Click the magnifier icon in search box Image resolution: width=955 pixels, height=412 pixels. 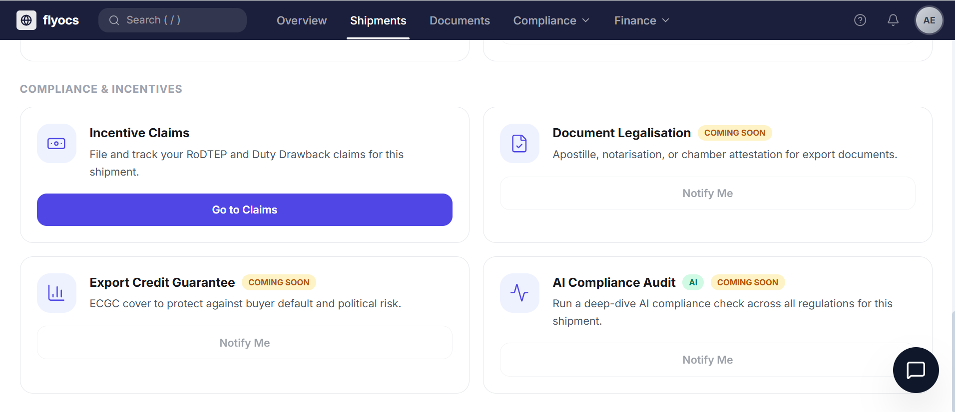(114, 20)
